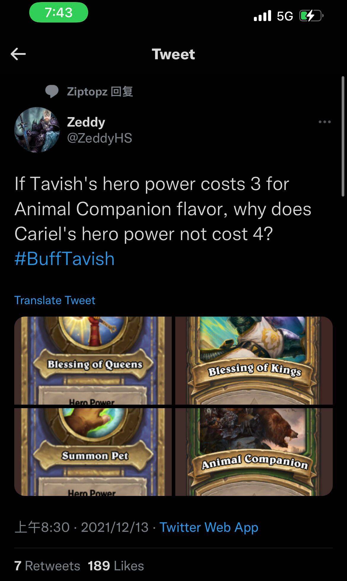Open the Blessing of Queens image
Viewport: 347px width, 581px height.
[93, 360]
